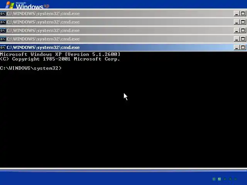Activate the topmost cmd.exe window via its title text

point(43,13)
